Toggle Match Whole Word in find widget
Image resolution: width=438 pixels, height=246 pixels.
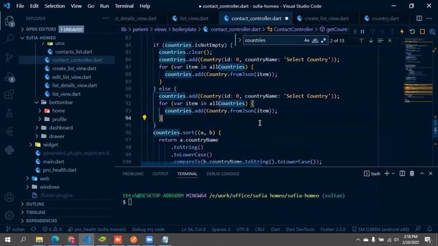pyautogui.click(x=315, y=40)
